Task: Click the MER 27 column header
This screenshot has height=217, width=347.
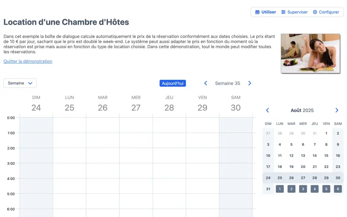Action: [136, 104]
